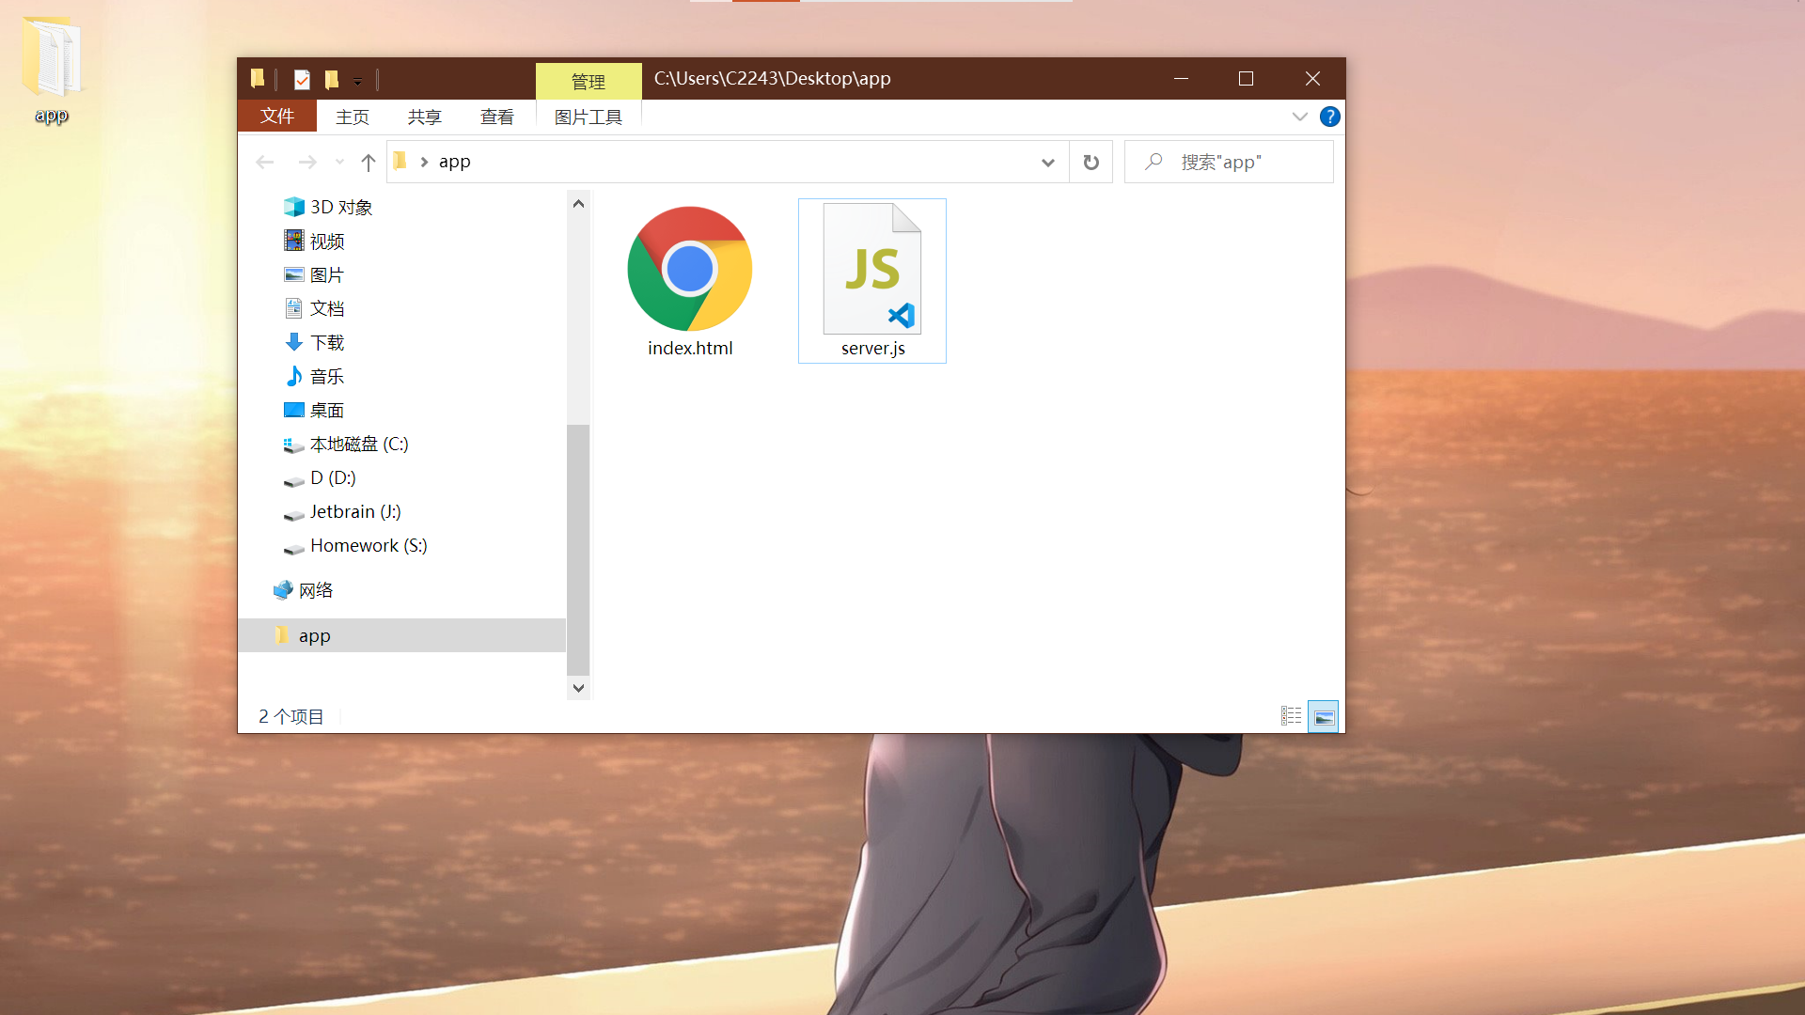Close the app Explorer window

coord(1312,79)
